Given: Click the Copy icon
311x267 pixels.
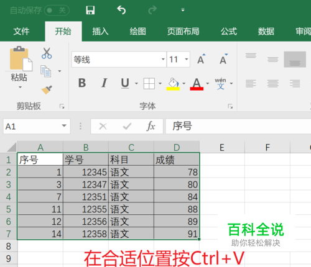Looking at the screenshot, I should click(45, 71).
